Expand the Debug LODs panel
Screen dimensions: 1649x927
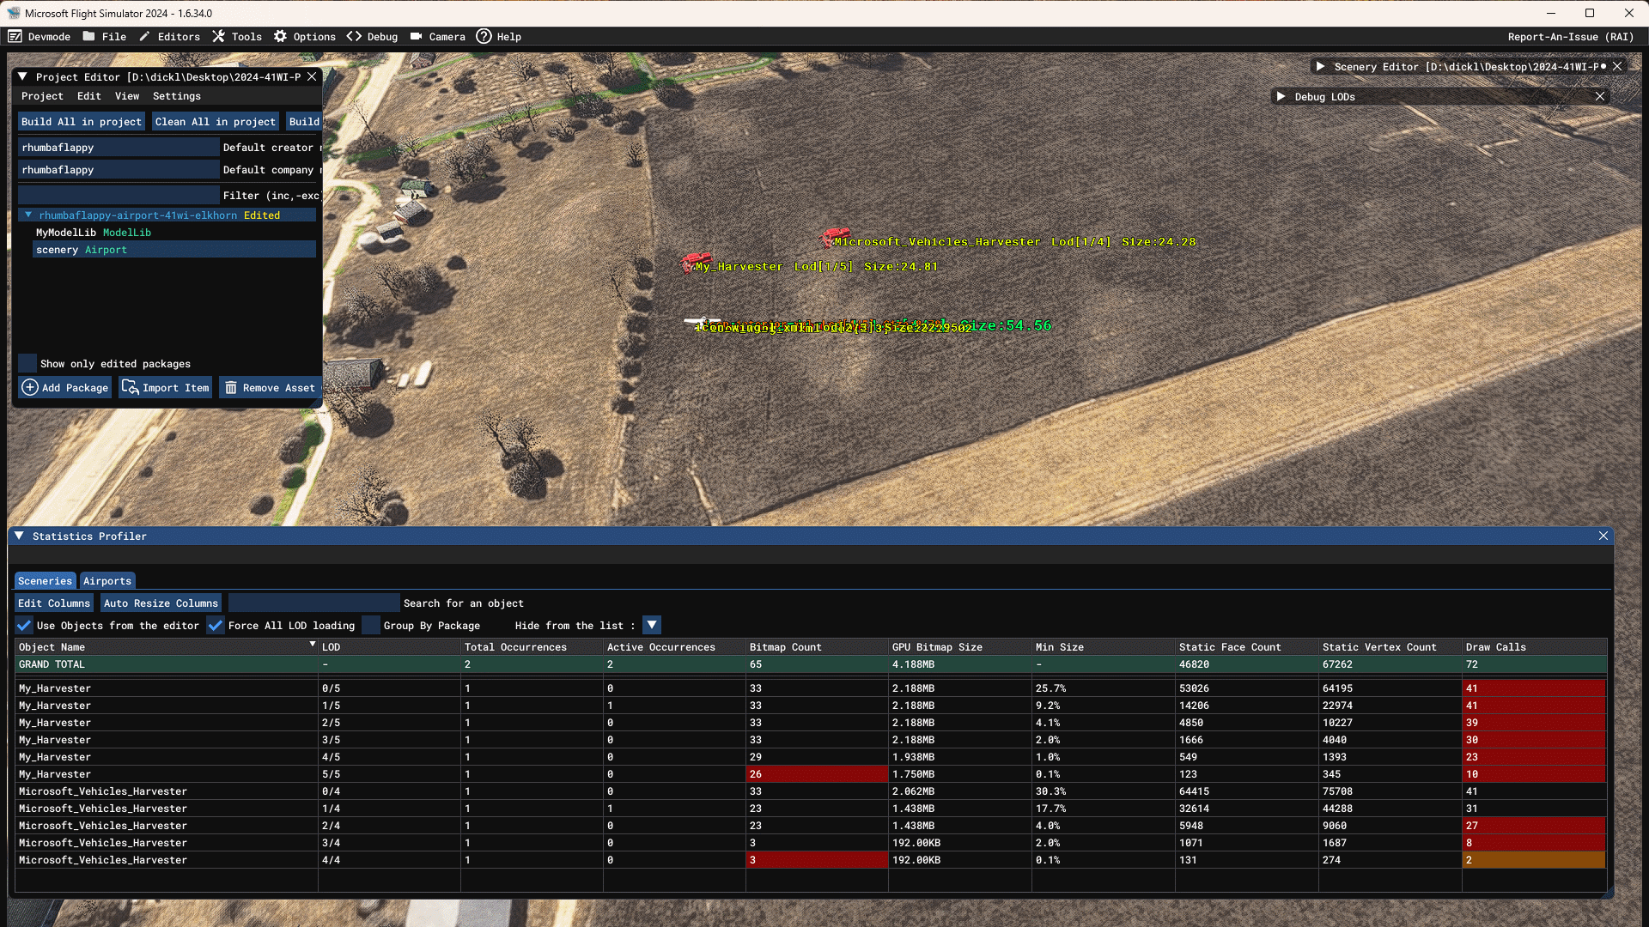click(x=1281, y=97)
